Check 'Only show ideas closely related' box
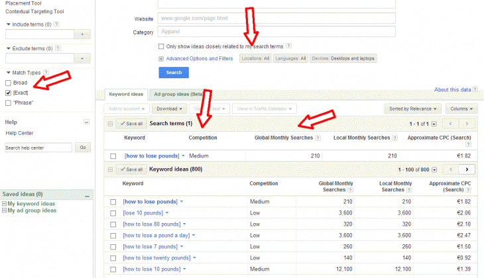 161,46
